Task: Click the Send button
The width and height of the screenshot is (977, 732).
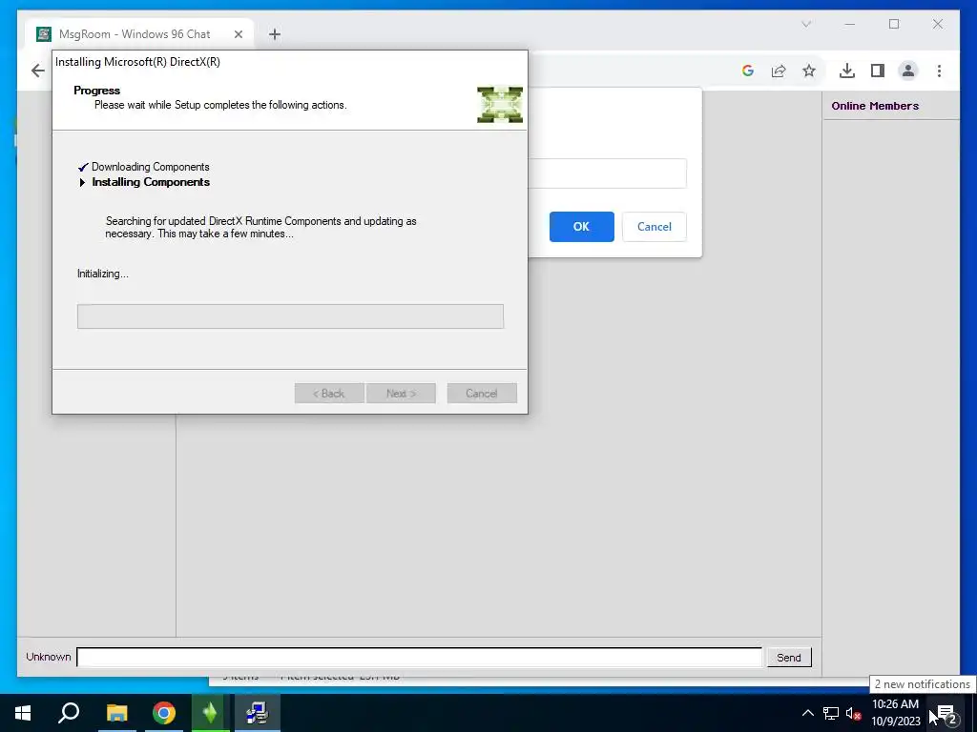Action: click(x=789, y=658)
